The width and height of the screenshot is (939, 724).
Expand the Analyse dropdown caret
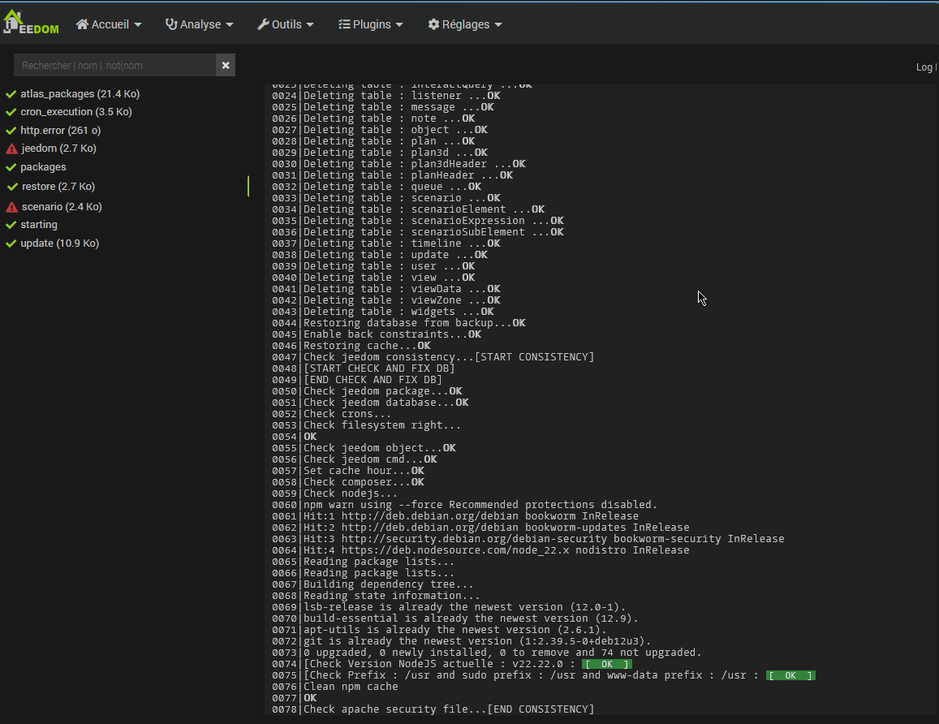pyautogui.click(x=230, y=25)
